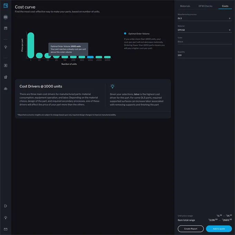Open the Material EPX 82 field
This screenshot has height=235, width=235.
point(205,30)
